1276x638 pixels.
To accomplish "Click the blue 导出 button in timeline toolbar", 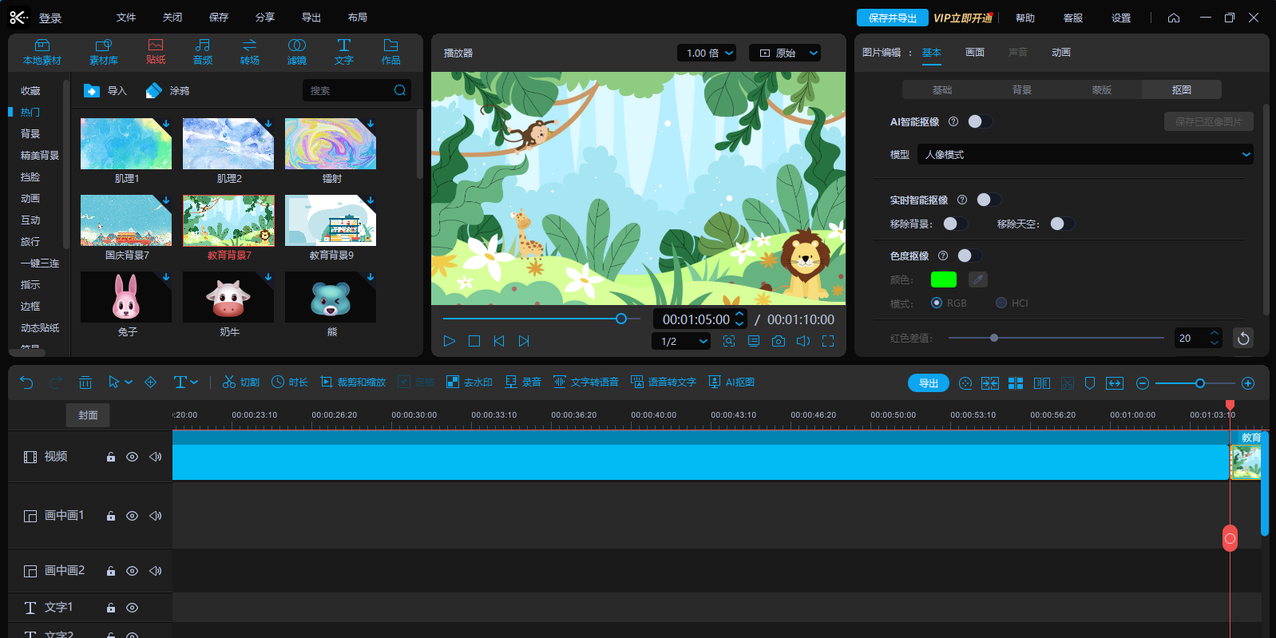I will (x=929, y=383).
